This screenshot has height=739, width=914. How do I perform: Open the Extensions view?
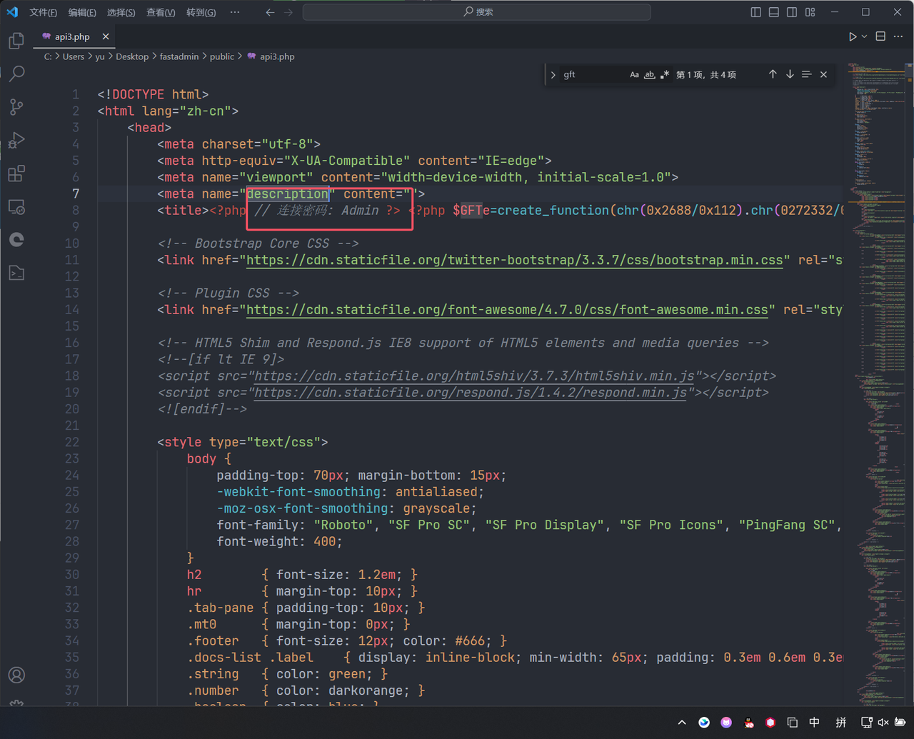click(16, 174)
